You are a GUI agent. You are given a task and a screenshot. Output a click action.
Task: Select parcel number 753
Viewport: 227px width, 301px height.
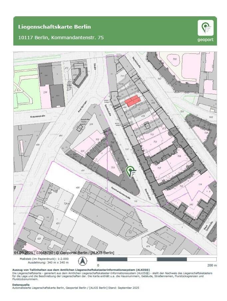pyautogui.click(x=113, y=167)
